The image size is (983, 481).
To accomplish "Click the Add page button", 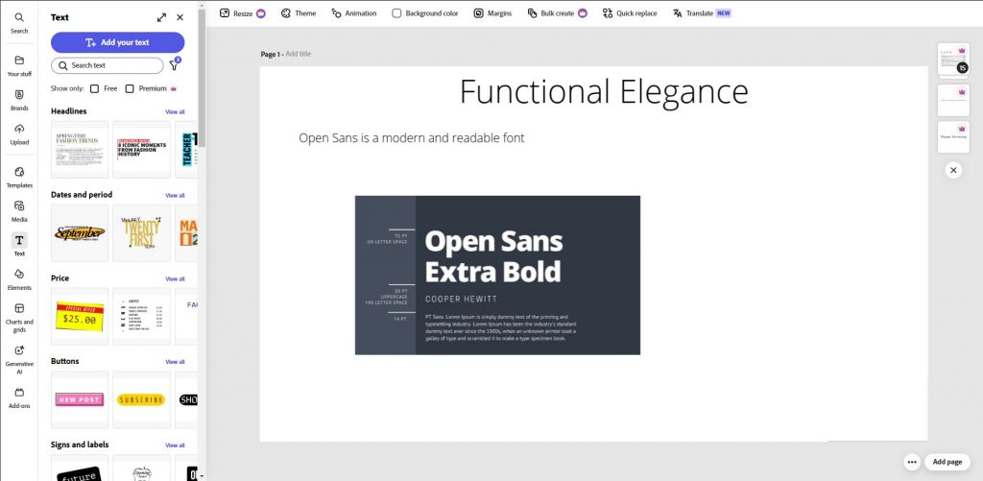I will (x=947, y=462).
